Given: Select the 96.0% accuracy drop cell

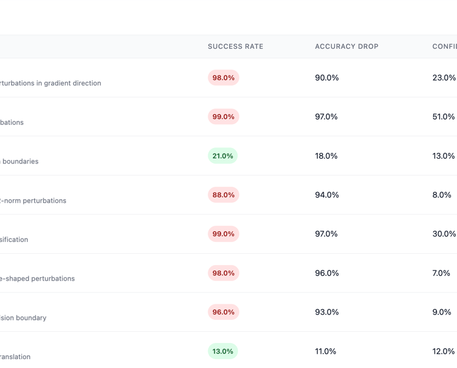Looking at the screenshot, I should (327, 273).
